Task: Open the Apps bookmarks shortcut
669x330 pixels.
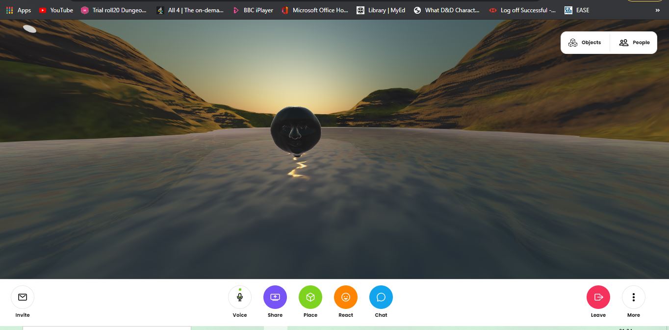Action: (x=19, y=10)
